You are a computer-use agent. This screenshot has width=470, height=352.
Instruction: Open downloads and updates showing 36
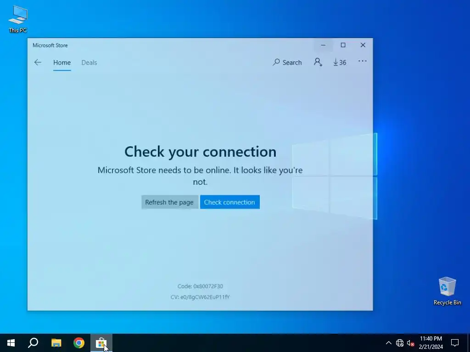[x=340, y=62]
